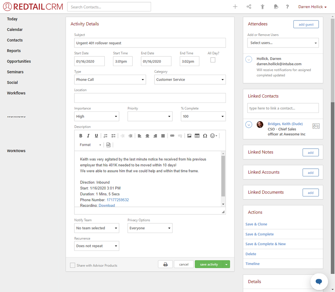Open Opportunities from the sidebar
This screenshot has width=335, height=292.
pos(19,61)
